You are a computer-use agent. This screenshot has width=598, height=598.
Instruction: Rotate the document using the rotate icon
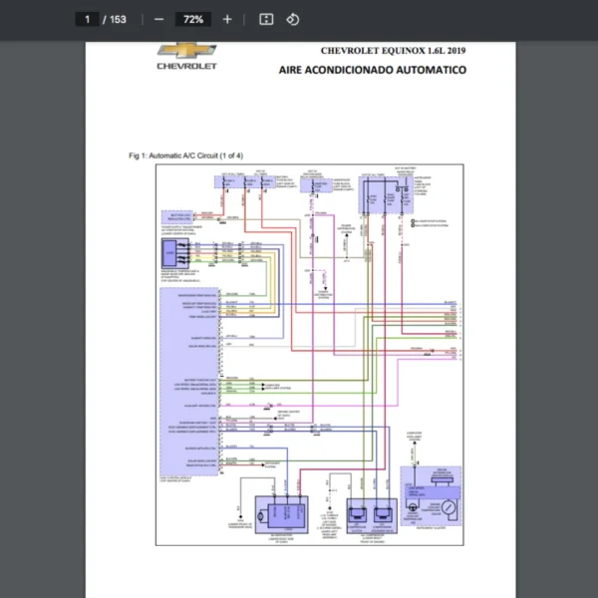click(x=292, y=19)
